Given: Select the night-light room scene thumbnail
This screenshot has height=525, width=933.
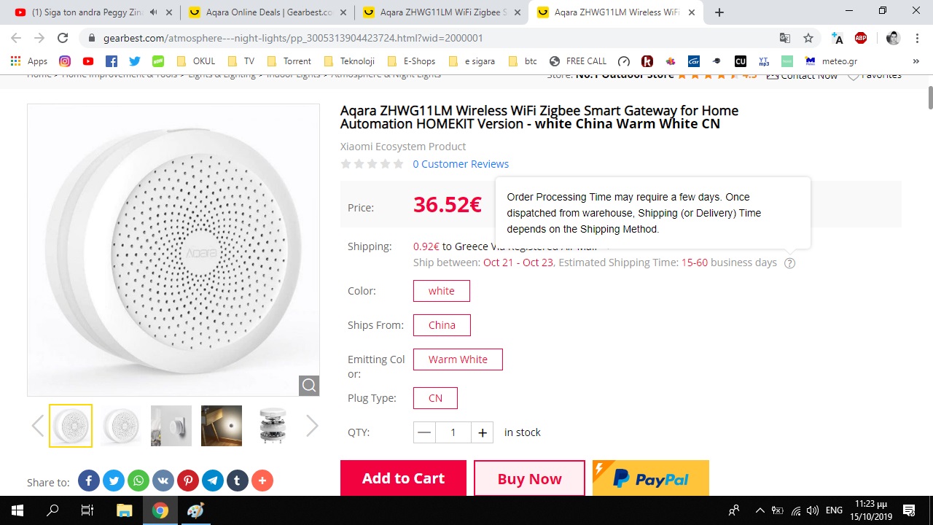Looking at the screenshot, I should 222,426.
